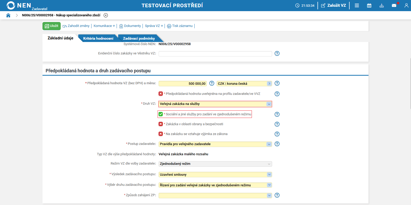Click the clipboard icon of Dokumenty
The image size is (411, 205).
[x=121, y=26]
